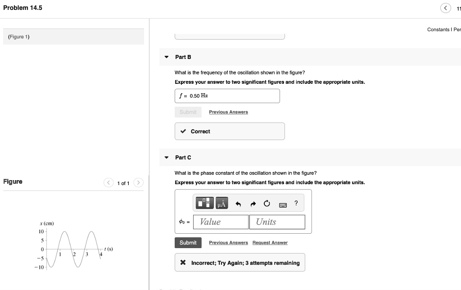461x290 pixels.
Task: Open the equation templates icon
Action: click(204, 203)
